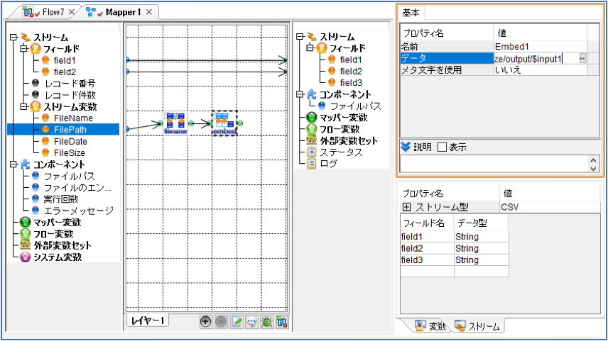Select the embed function icon on the canvas
This screenshot has height=341, width=608.
(x=224, y=123)
